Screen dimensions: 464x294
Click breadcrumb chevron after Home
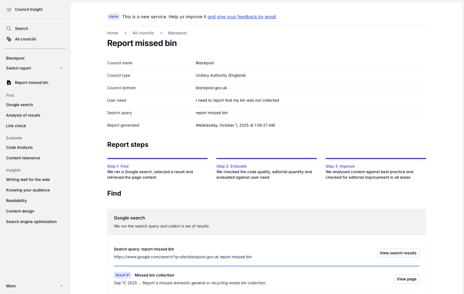point(125,33)
